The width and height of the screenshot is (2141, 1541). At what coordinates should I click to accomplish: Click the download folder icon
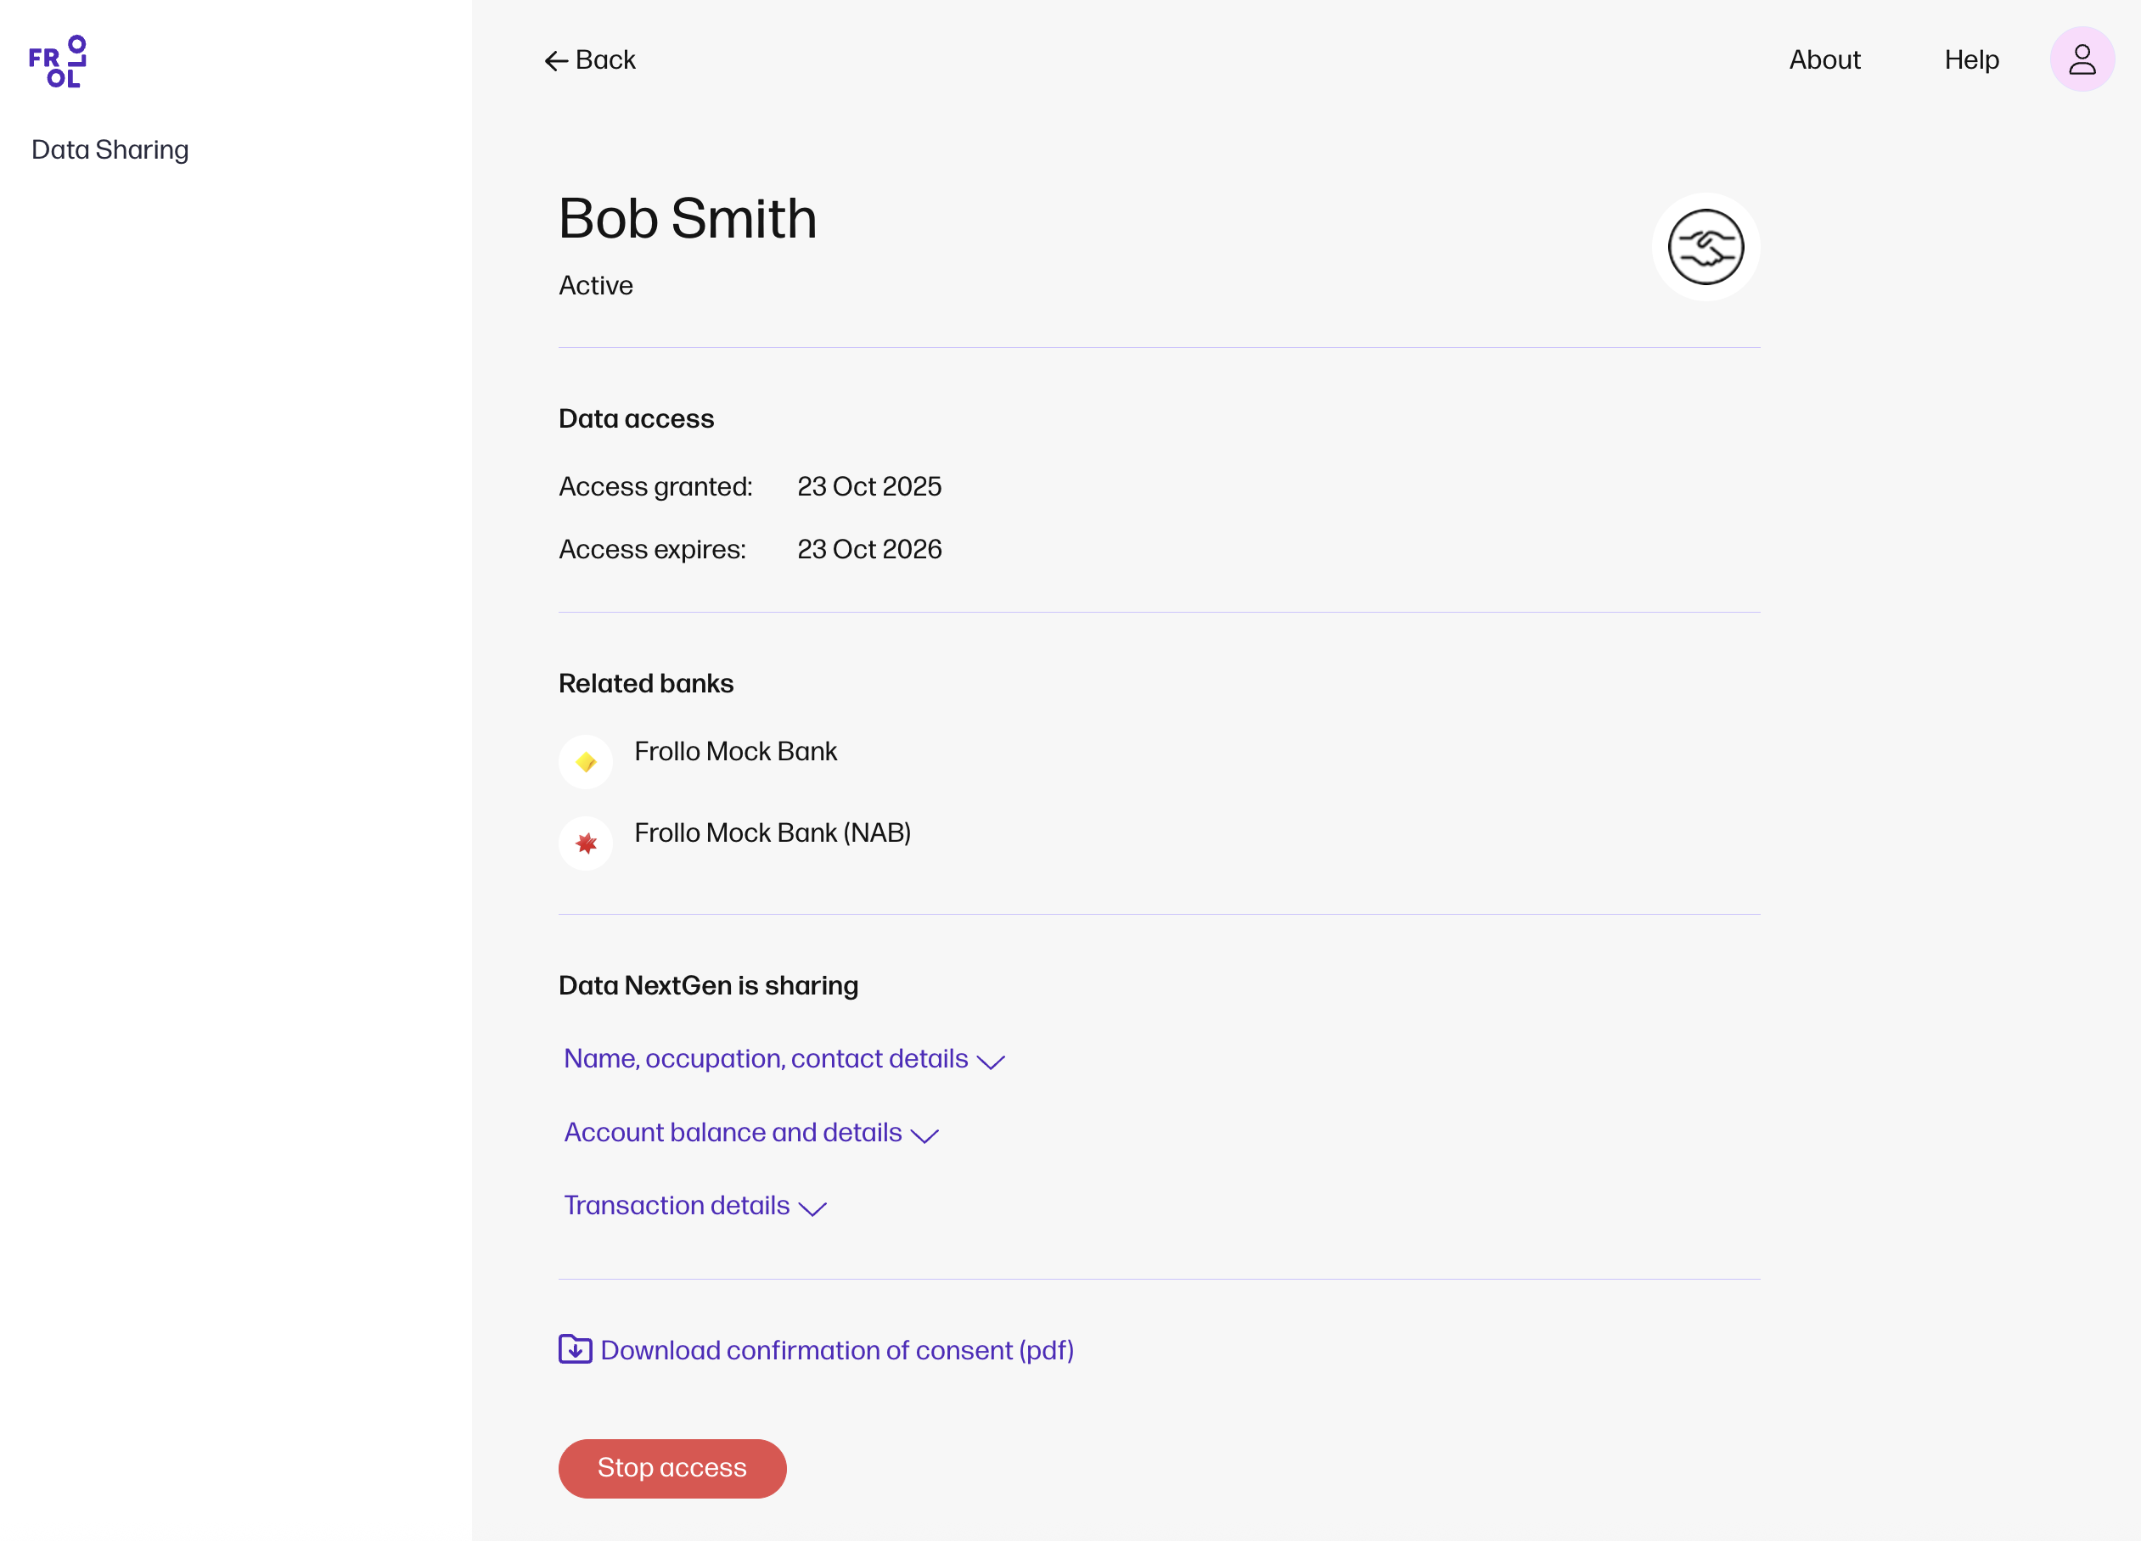coord(575,1348)
